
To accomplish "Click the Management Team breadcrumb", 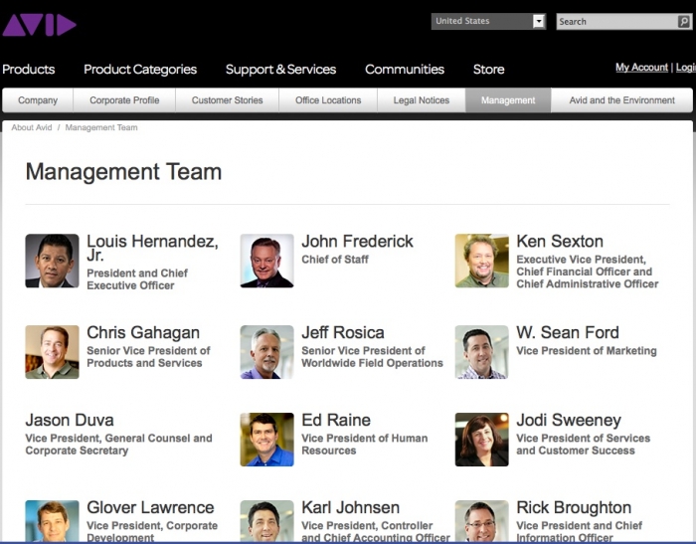I will (x=101, y=127).
